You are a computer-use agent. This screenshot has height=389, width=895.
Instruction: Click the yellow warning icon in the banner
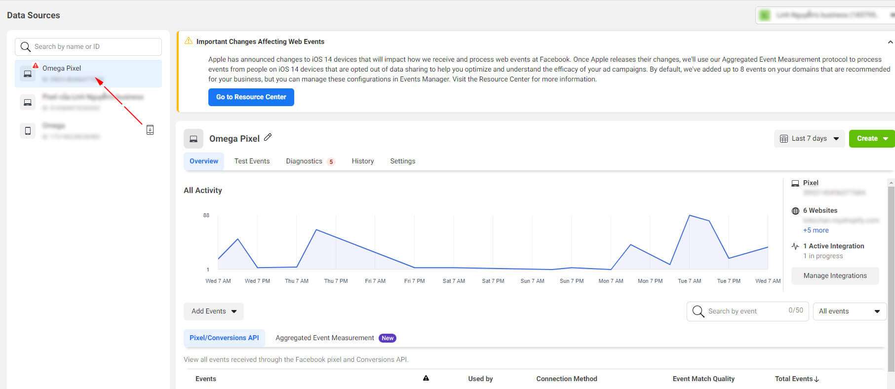[189, 41]
